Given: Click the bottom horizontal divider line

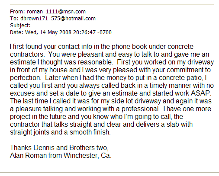Looking at the screenshot, I should click(x=109, y=172).
